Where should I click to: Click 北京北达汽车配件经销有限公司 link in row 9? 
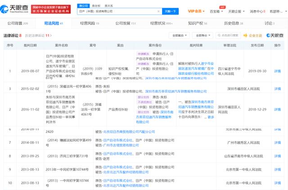tap(126, 172)
